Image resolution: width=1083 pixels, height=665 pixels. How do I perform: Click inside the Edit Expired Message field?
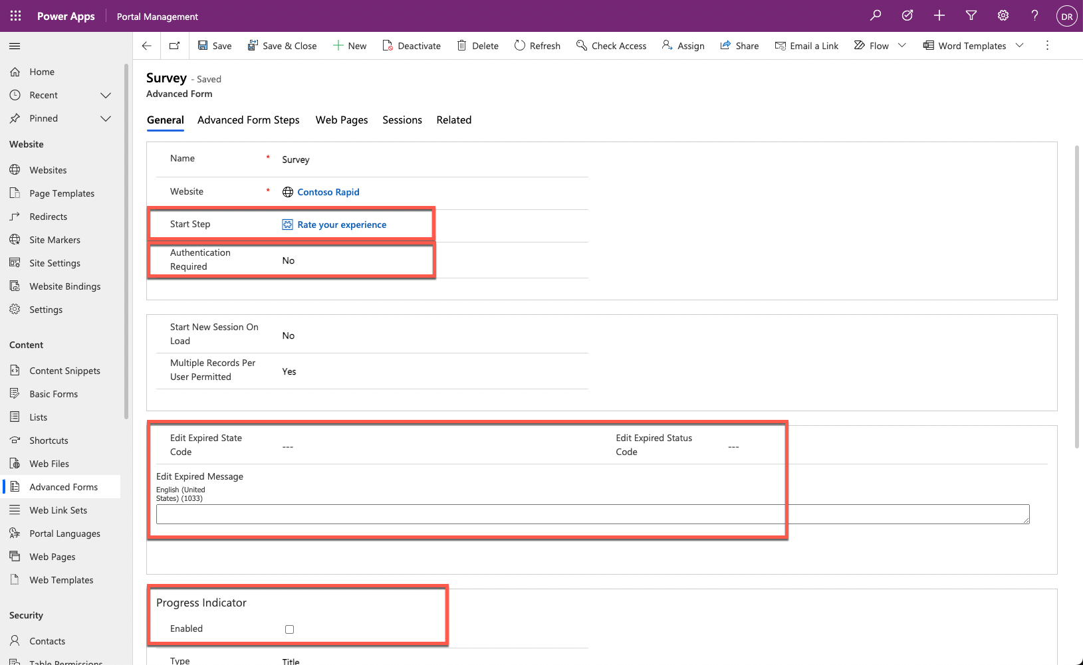point(592,514)
